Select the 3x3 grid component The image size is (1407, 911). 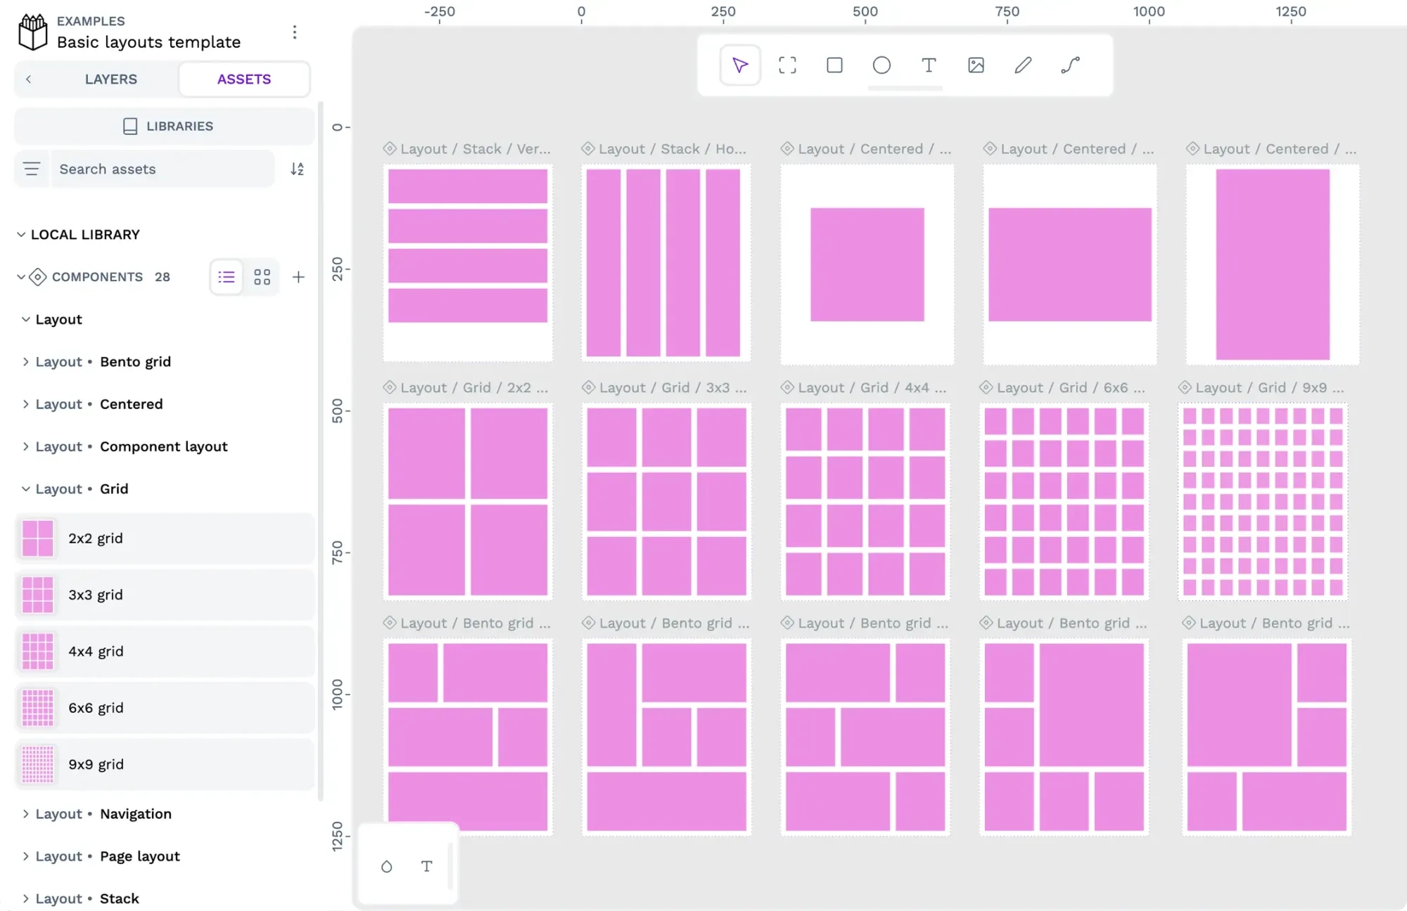[x=165, y=595]
